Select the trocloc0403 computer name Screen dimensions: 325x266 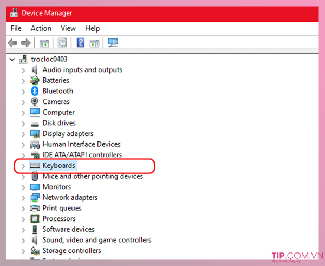[x=49, y=59]
